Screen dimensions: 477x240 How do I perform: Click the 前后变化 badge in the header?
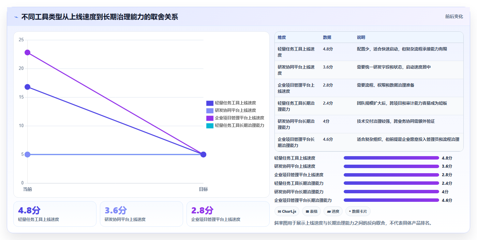(454, 16)
